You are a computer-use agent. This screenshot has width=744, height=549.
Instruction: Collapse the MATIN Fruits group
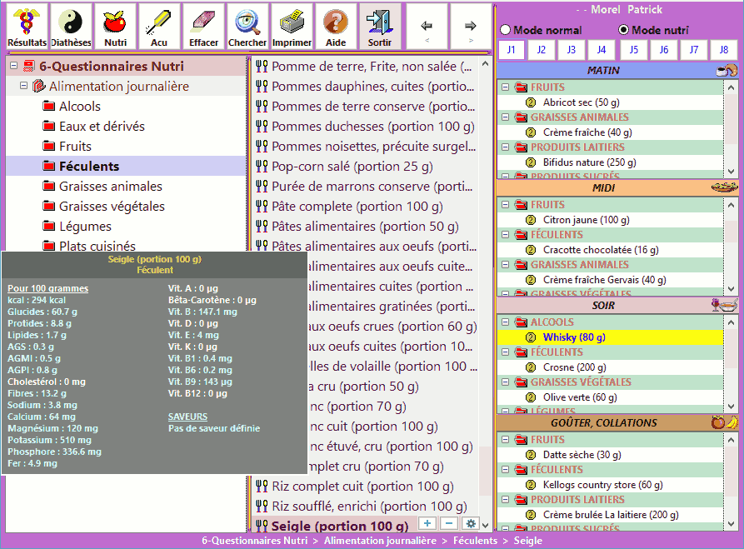[506, 87]
